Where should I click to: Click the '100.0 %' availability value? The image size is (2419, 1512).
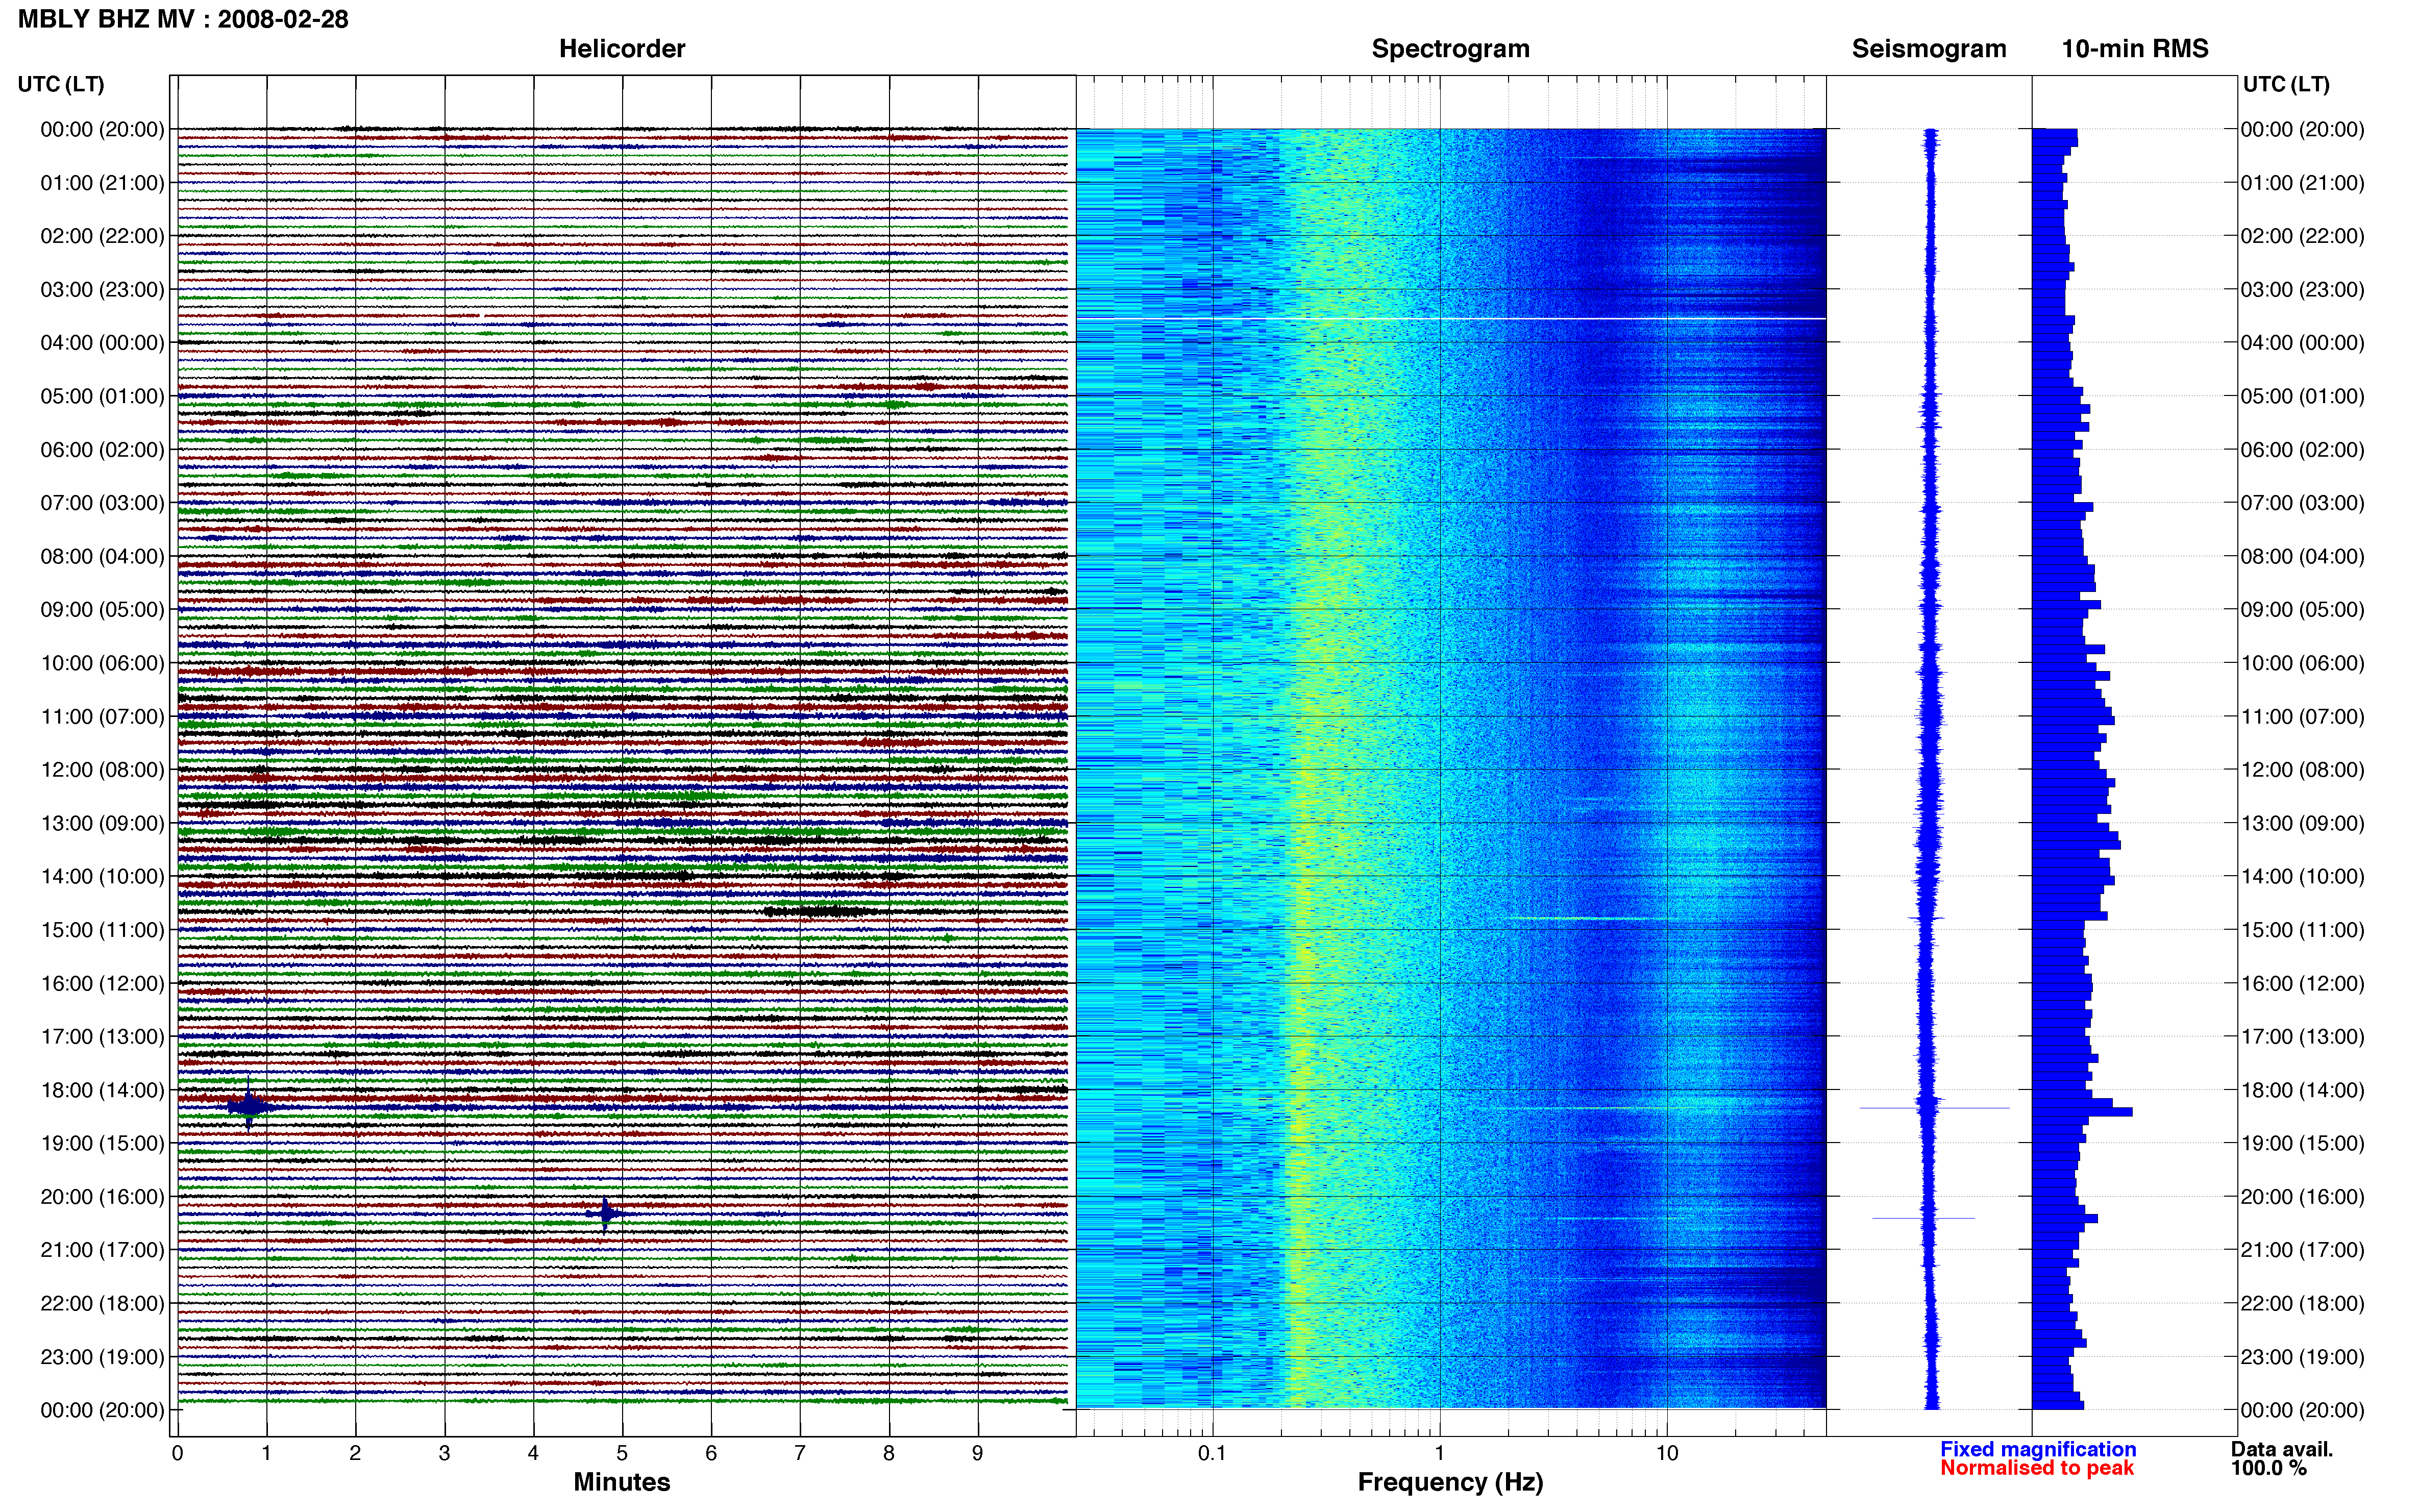pyautogui.click(x=2269, y=1468)
